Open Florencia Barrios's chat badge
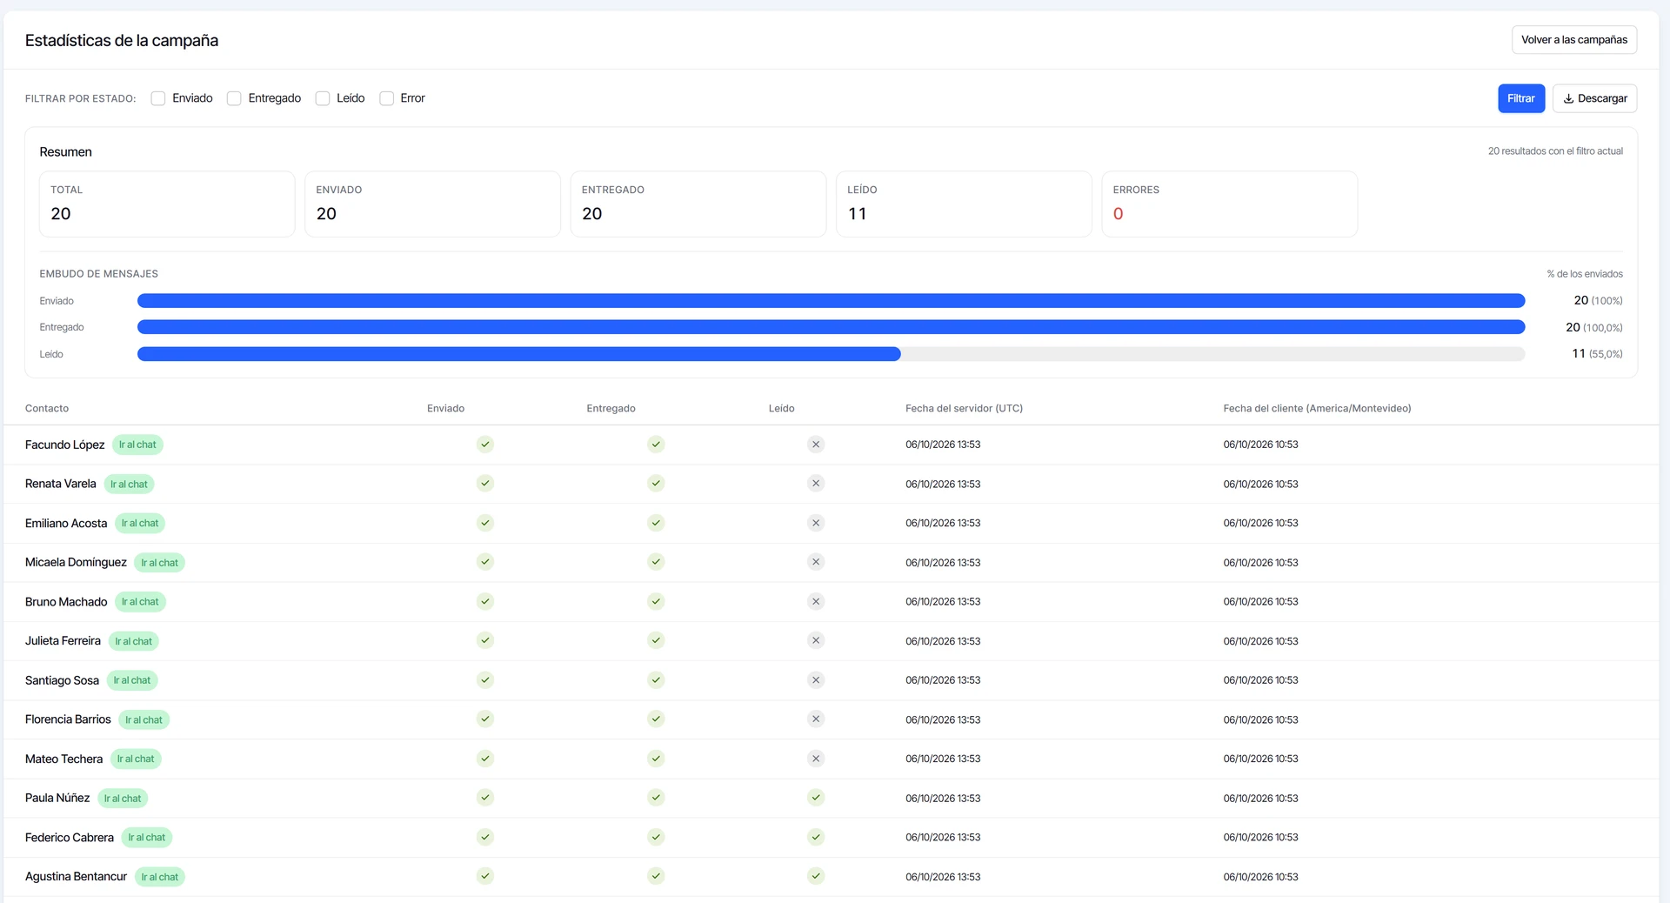Viewport: 1670px width, 903px height. point(144,720)
